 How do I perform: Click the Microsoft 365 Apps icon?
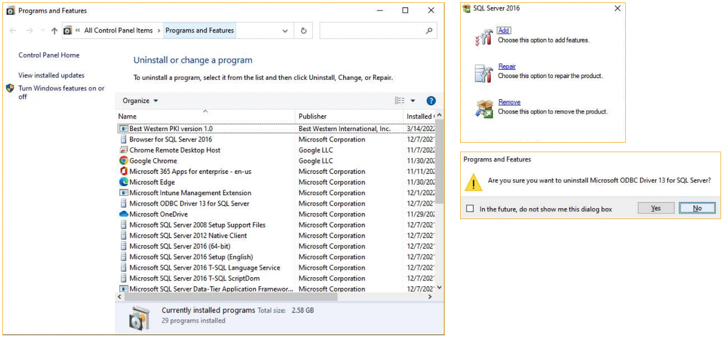123,172
